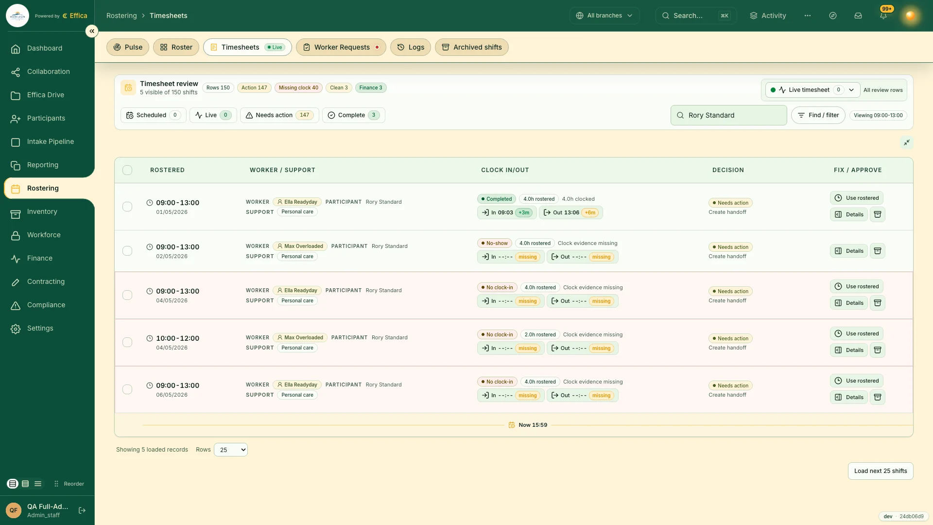
Task: Click the Horizon organization logo
Action: pyautogui.click(x=17, y=16)
